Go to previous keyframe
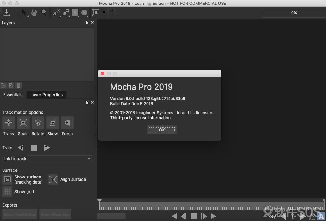326x221 pixels. pyautogui.click(x=283, y=216)
